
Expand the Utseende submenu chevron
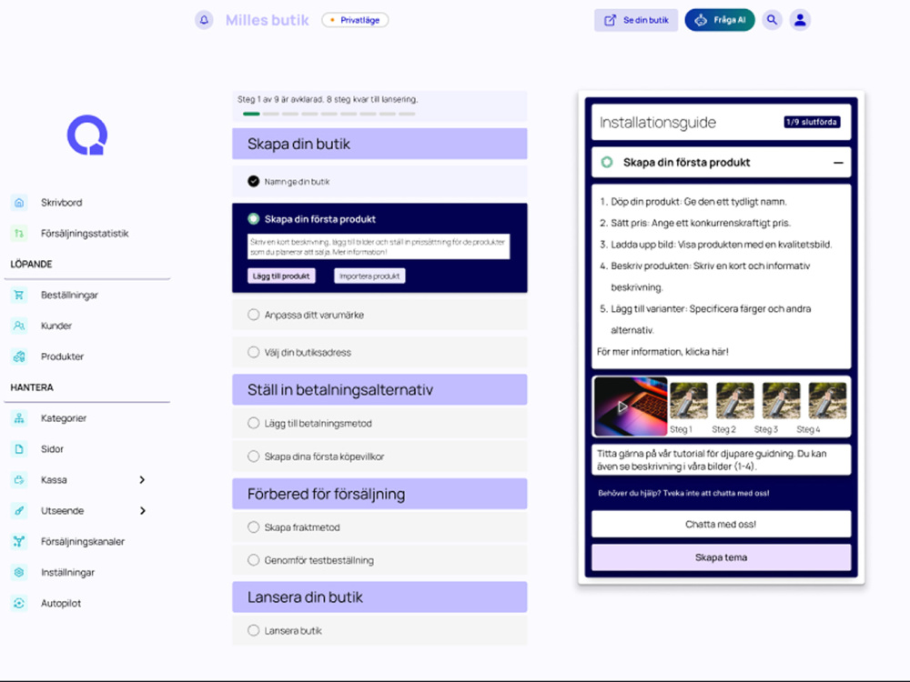tap(142, 510)
